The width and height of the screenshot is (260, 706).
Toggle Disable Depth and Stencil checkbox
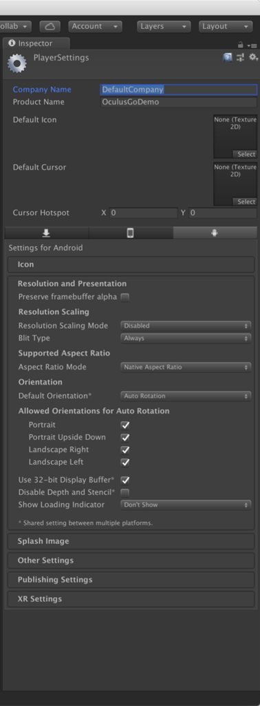pyautogui.click(x=125, y=492)
